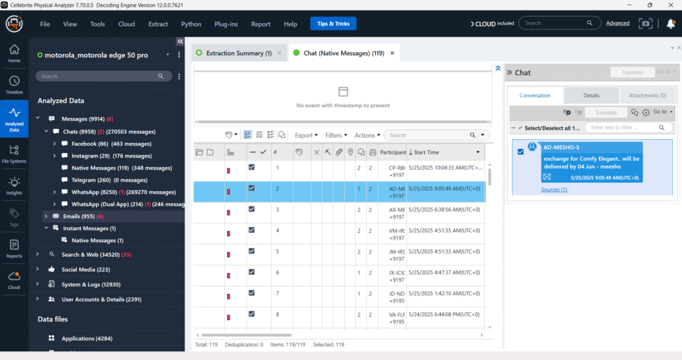Image resolution: width=682 pixels, height=360 pixels.
Task: Open the Python menu
Action: [x=191, y=24]
